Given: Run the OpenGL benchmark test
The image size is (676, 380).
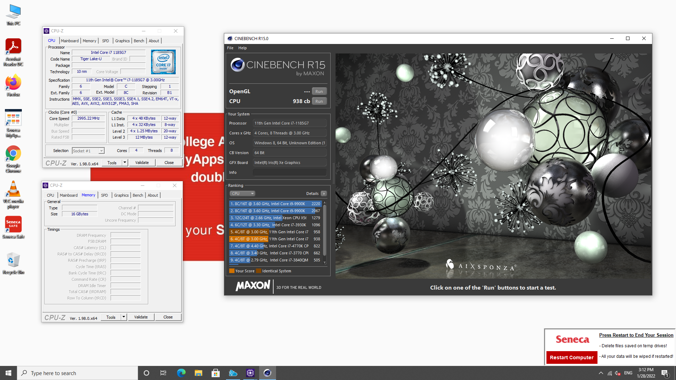Looking at the screenshot, I should click(319, 91).
